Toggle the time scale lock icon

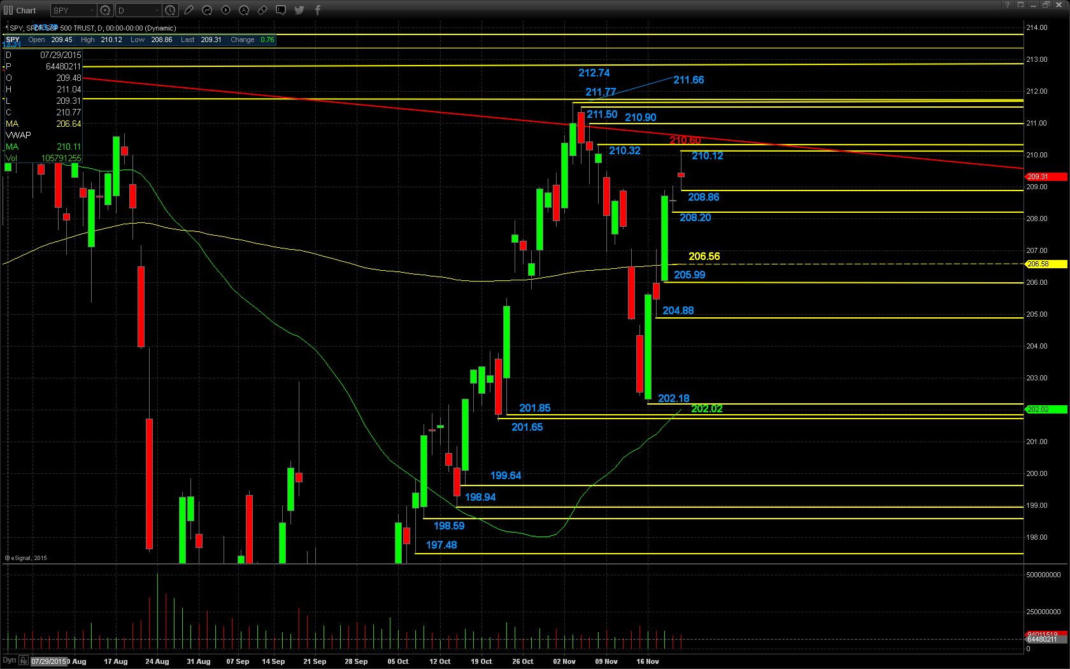tap(24, 661)
